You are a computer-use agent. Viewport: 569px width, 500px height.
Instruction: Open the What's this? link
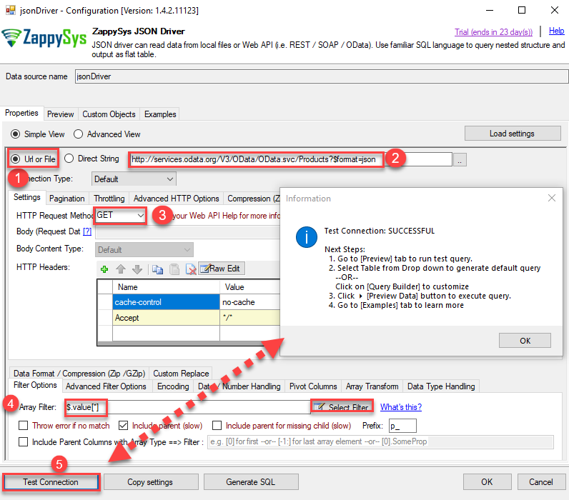pos(401,407)
